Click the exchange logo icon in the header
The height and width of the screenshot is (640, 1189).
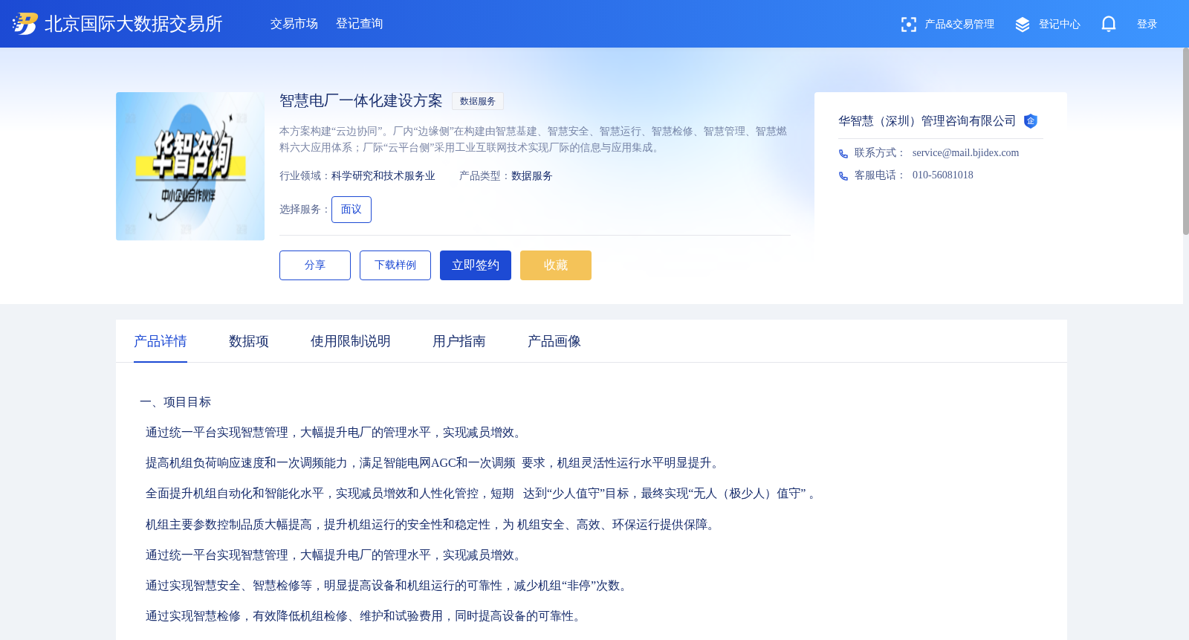point(25,24)
